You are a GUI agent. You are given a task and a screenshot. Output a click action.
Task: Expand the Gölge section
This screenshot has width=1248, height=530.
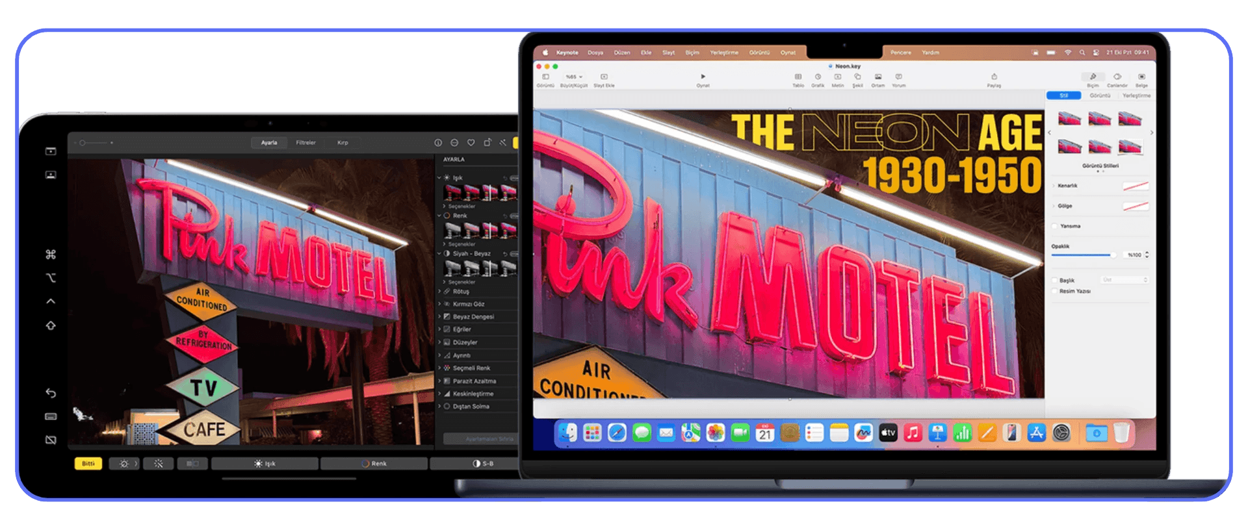tap(1054, 206)
